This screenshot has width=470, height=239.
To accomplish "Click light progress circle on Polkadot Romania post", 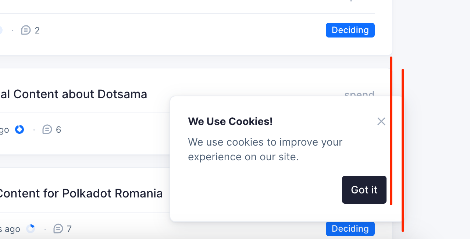I will coord(31,229).
